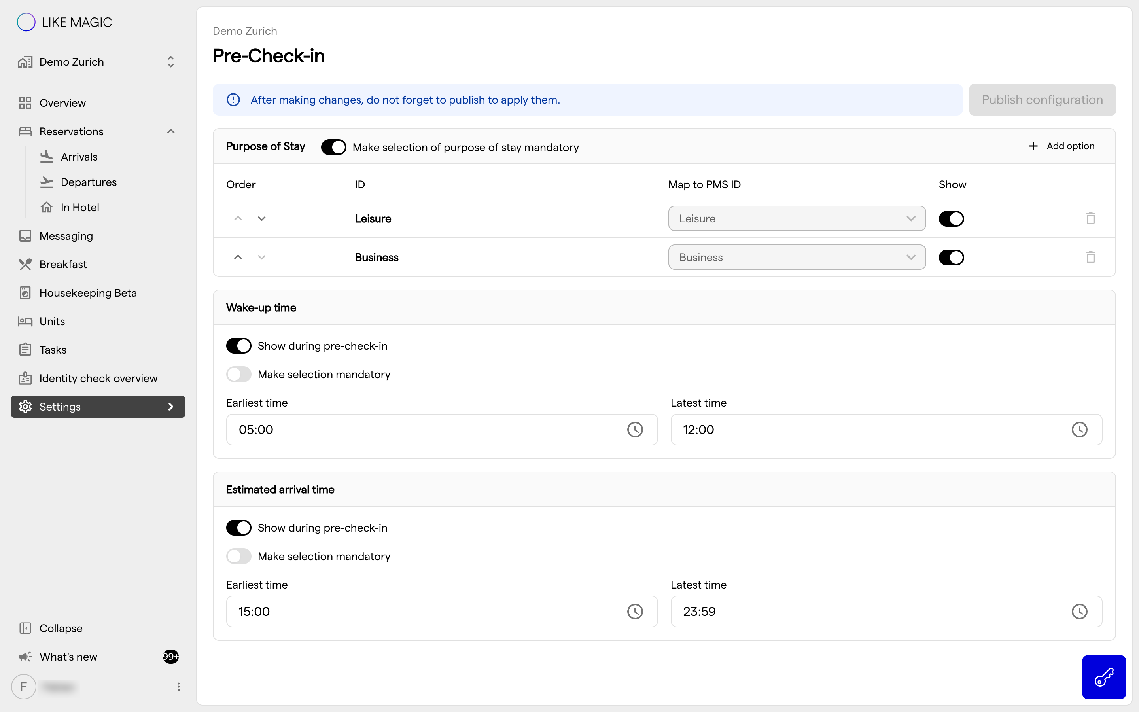Click the Departures plane takeoff icon

[x=47, y=182]
